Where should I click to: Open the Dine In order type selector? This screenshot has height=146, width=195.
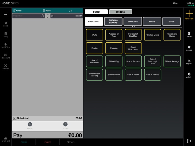[x=67, y=16]
